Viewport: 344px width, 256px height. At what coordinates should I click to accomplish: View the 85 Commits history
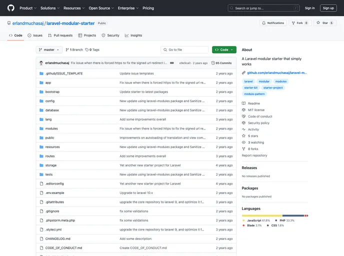221,63
